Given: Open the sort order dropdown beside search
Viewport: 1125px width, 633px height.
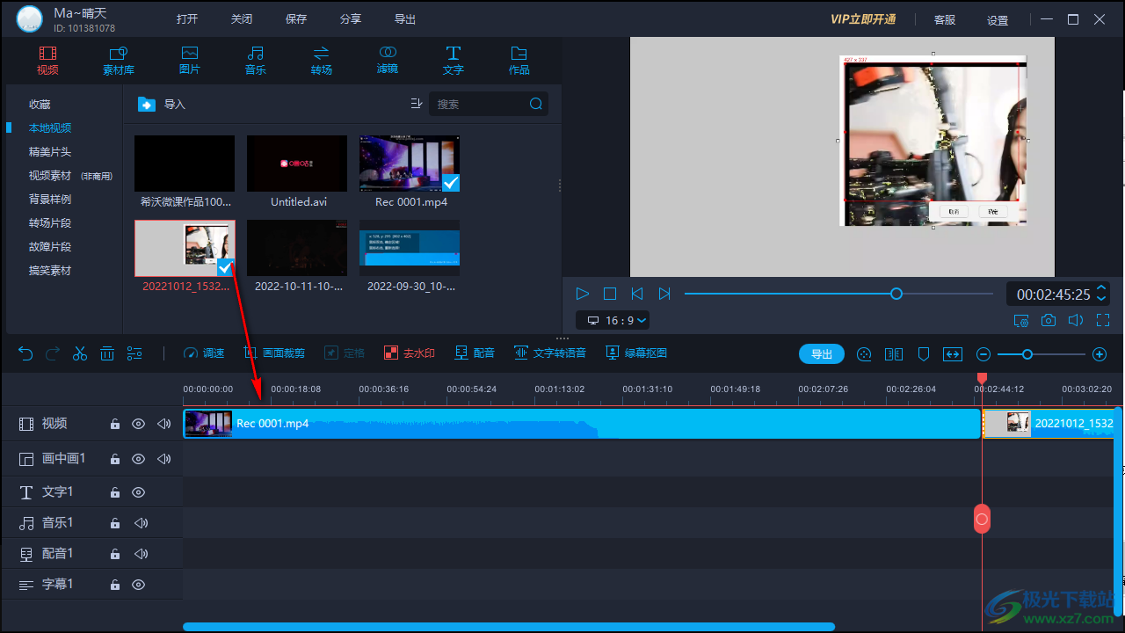Looking at the screenshot, I should click(417, 104).
